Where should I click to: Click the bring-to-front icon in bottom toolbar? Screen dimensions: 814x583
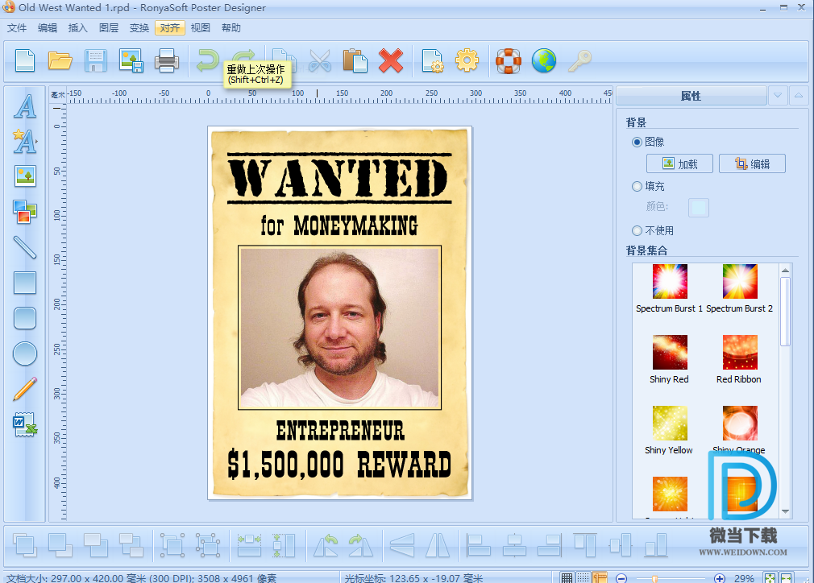pos(25,545)
